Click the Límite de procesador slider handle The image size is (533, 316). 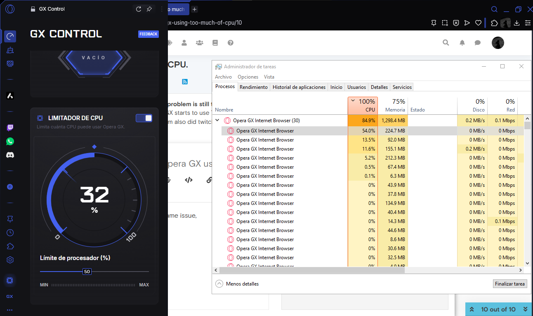[x=87, y=272]
